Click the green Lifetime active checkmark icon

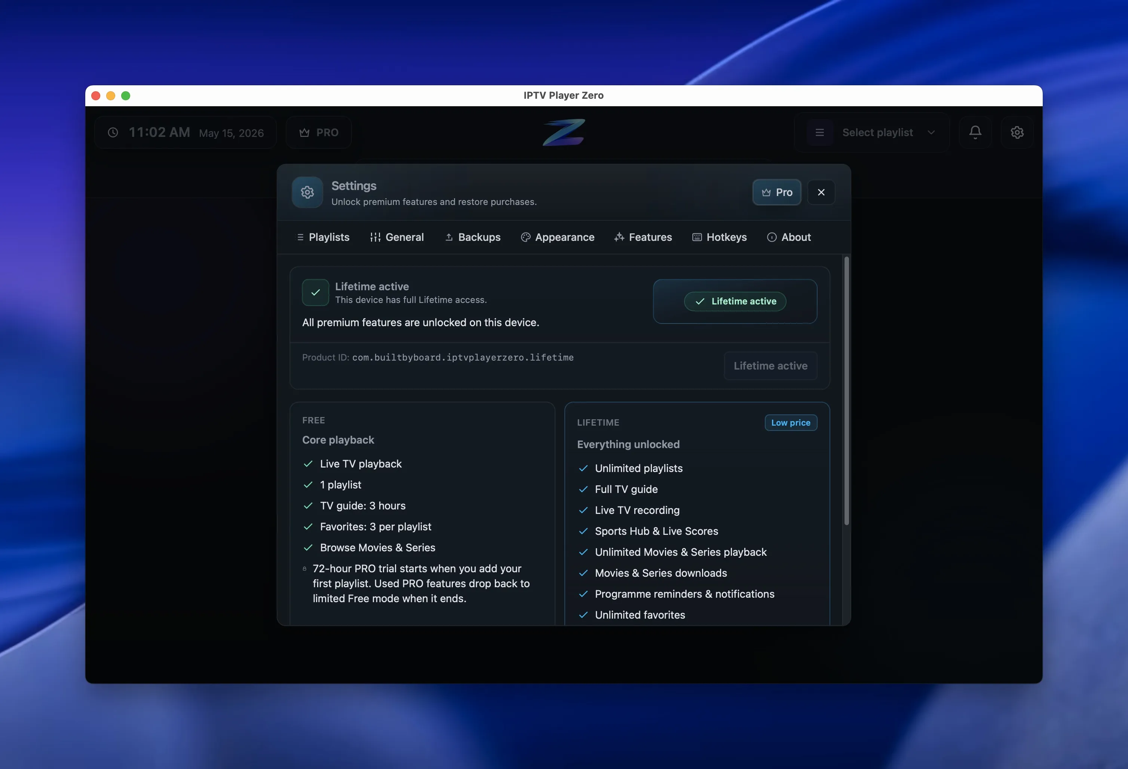tap(316, 292)
